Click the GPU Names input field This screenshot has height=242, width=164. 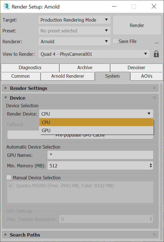[100, 155]
